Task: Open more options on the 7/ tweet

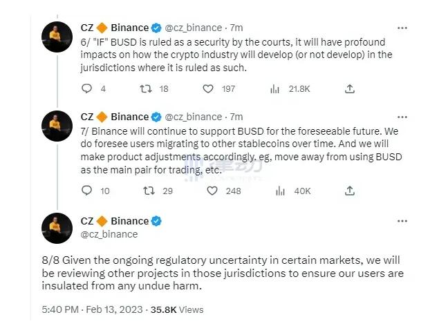Action: click(402, 117)
